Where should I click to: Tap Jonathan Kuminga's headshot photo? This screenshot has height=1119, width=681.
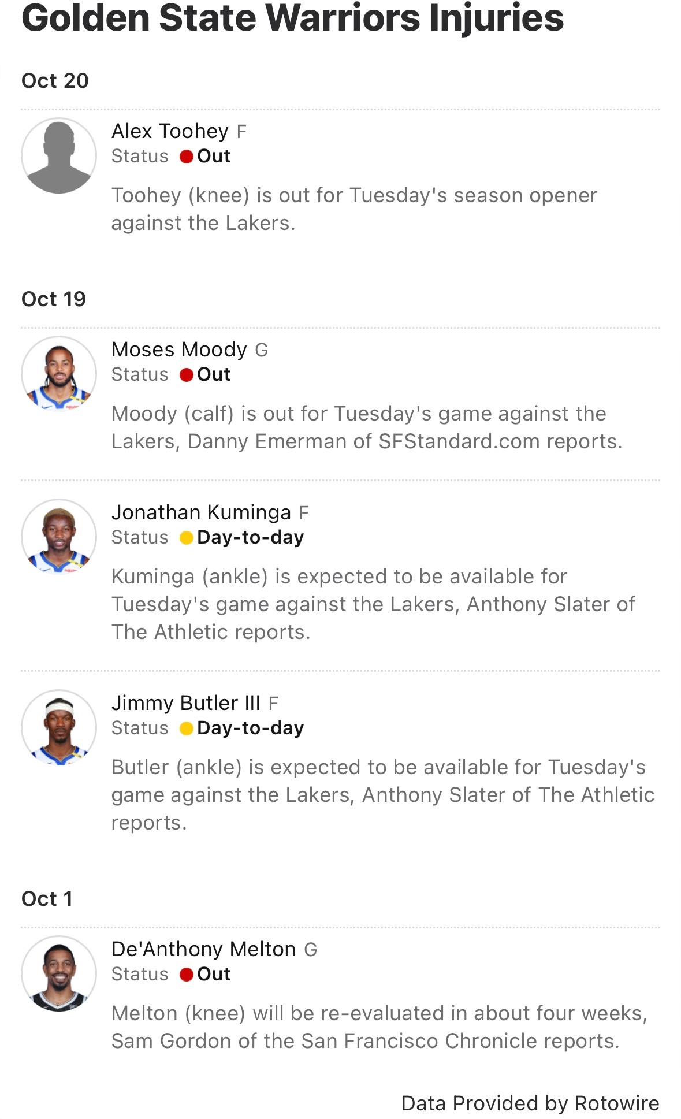[x=59, y=537]
